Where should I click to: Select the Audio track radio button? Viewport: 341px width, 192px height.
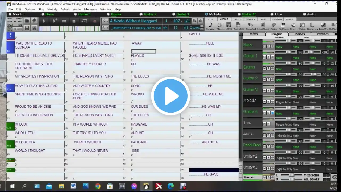[x=305, y=14]
